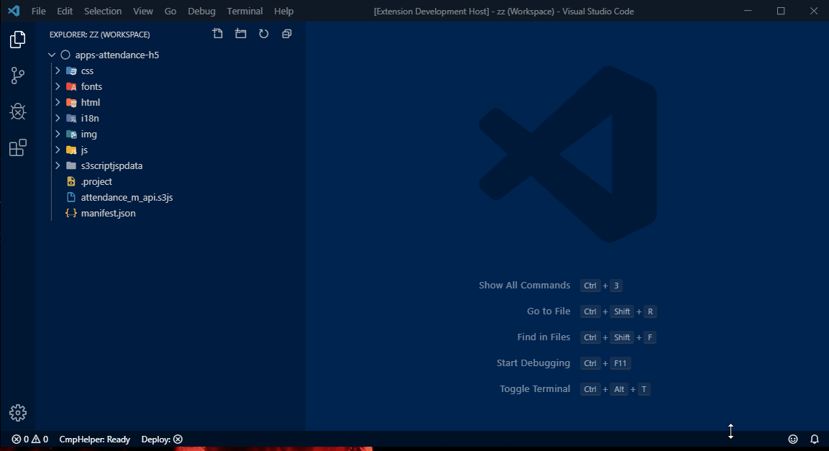Image resolution: width=829 pixels, height=451 pixels.
Task: Open the View menu
Action: [x=143, y=11]
